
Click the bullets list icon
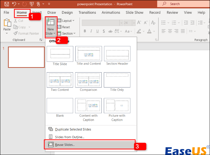[164, 23]
